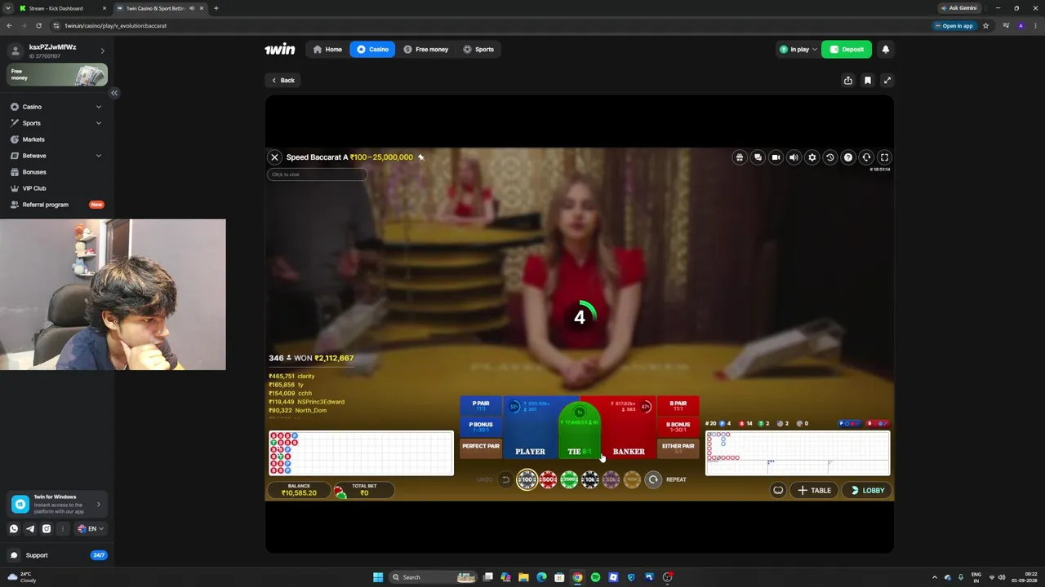The height and width of the screenshot is (587, 1045).
Task: Open the gift/tip icon in game toolbar
Action: pyautogui.click(x=740, y=157)
